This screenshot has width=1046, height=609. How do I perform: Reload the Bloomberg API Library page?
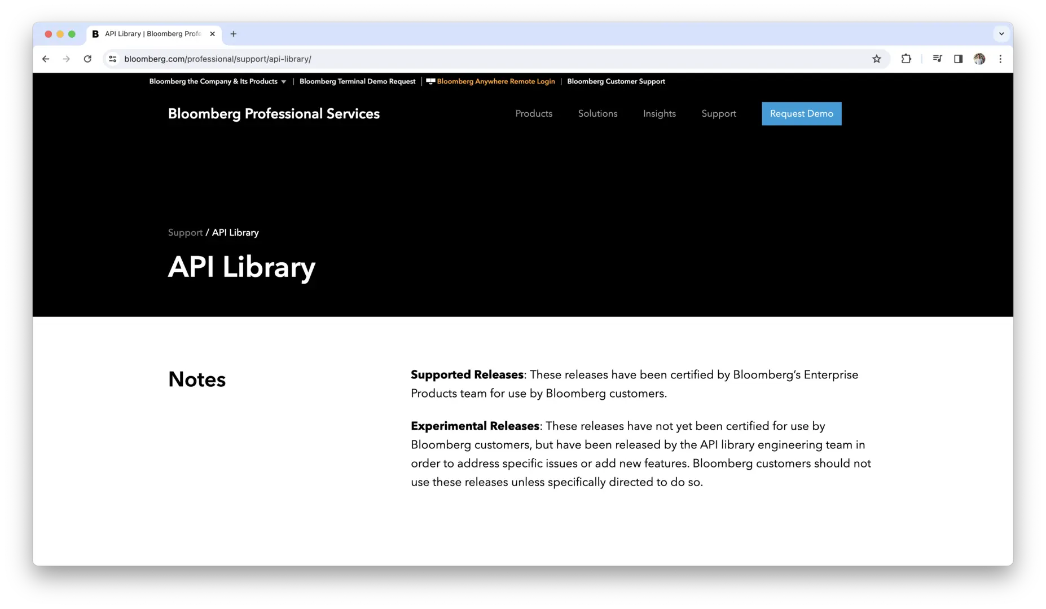tap(87, 59)
